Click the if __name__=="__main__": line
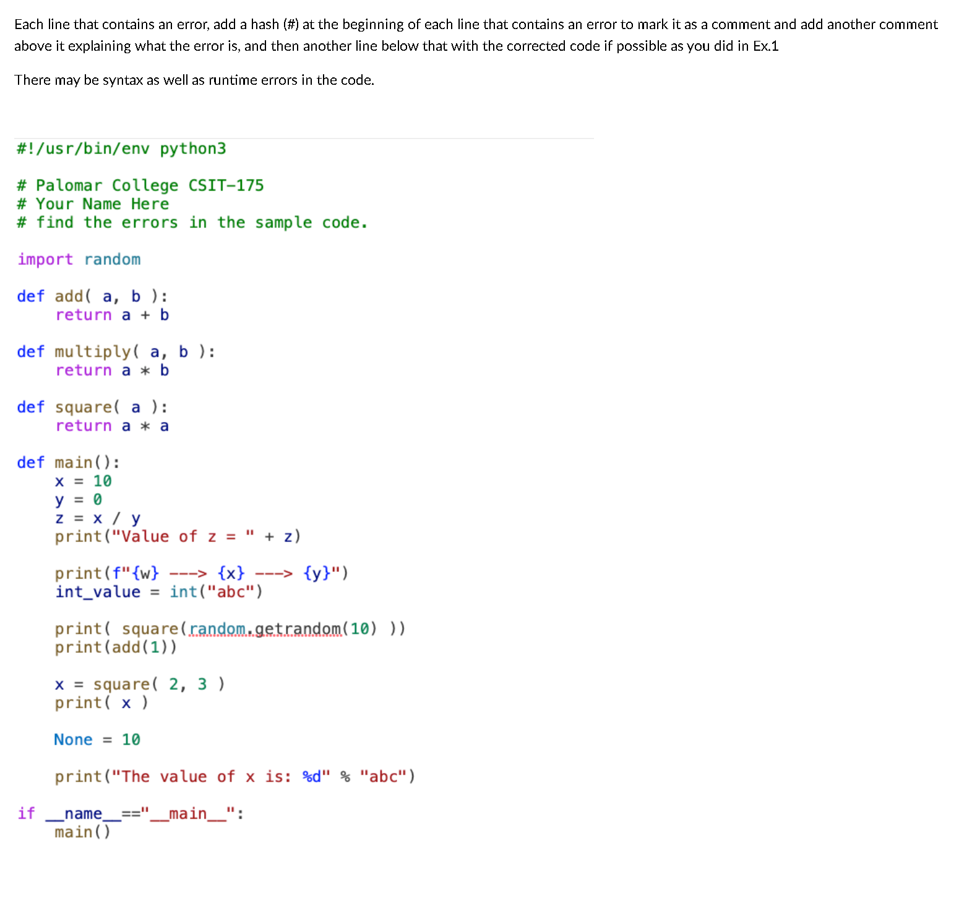 131,813
